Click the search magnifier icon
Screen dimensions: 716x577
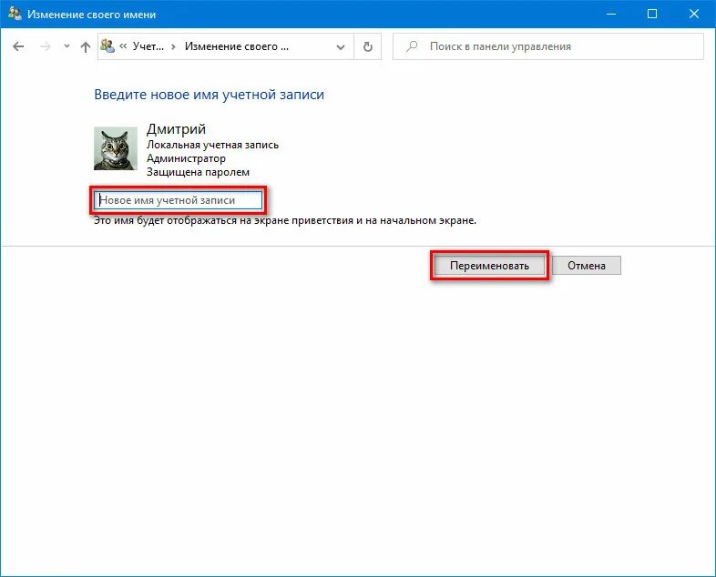tap(413, 46)
